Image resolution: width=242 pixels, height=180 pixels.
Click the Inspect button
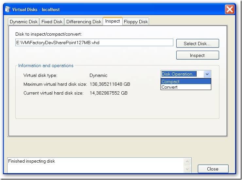(198, 55)
